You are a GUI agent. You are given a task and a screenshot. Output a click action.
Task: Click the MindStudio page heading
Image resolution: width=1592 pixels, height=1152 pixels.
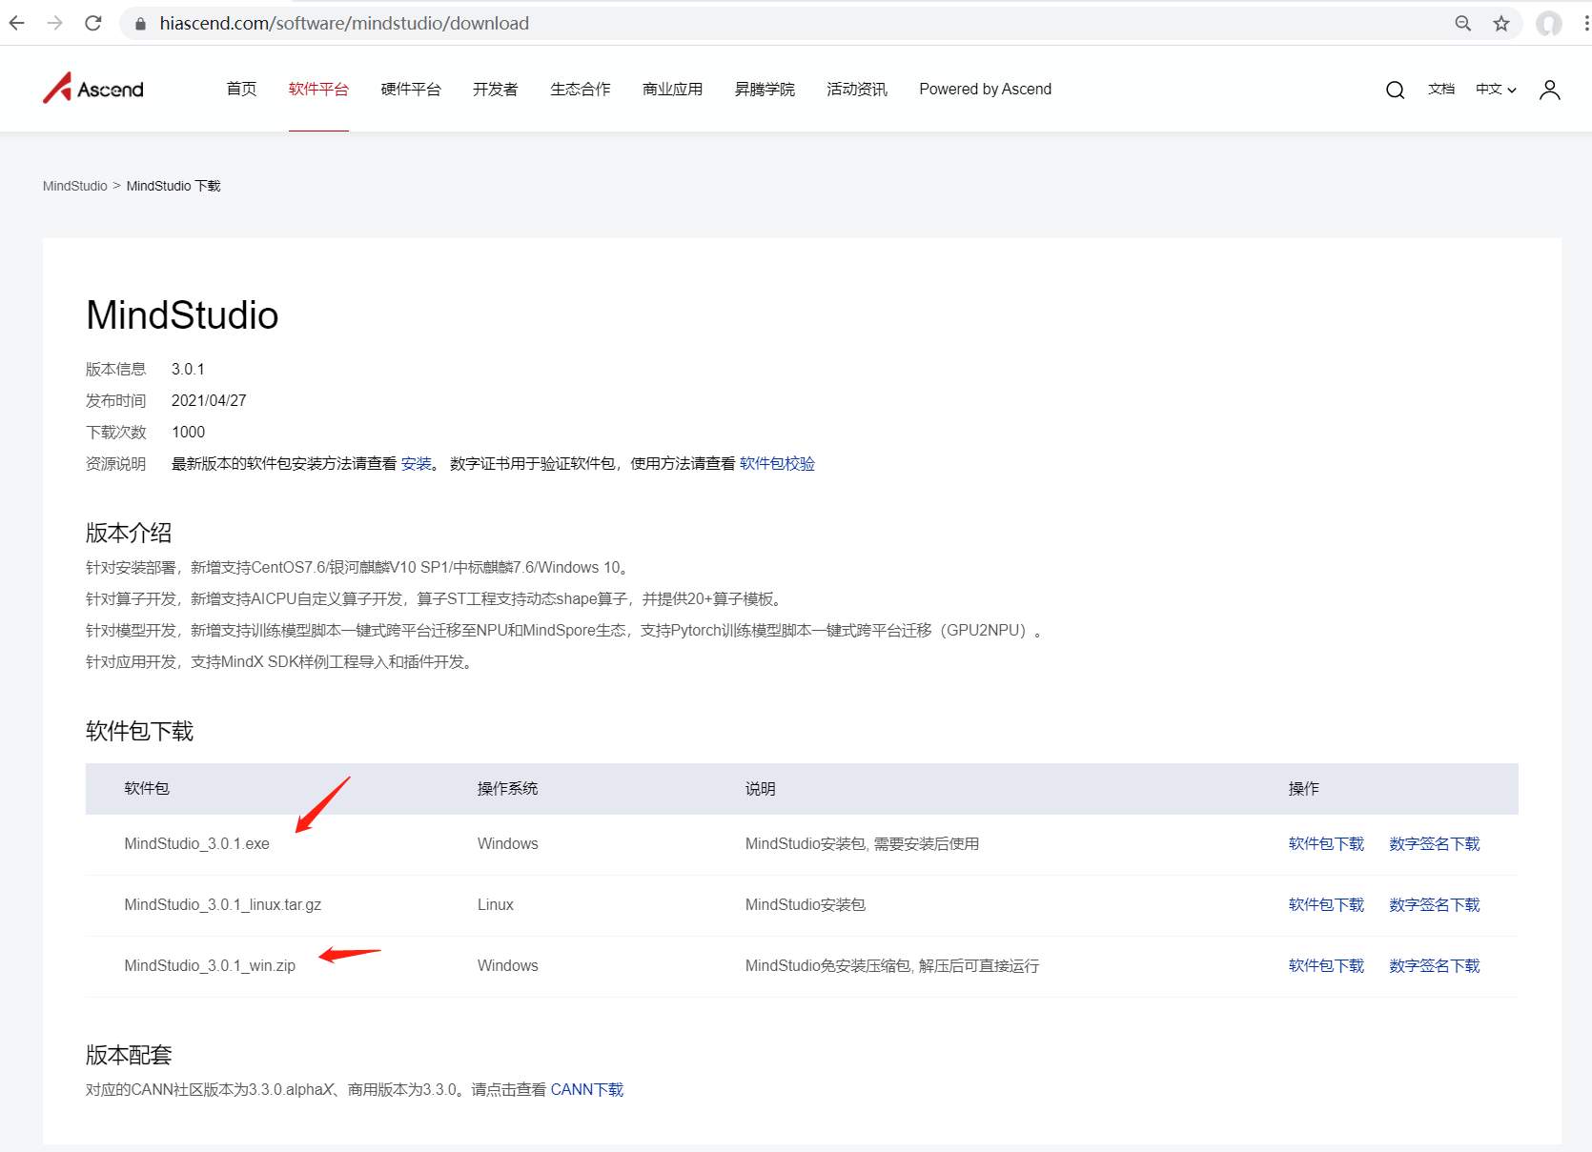click(x=182, y=315)
